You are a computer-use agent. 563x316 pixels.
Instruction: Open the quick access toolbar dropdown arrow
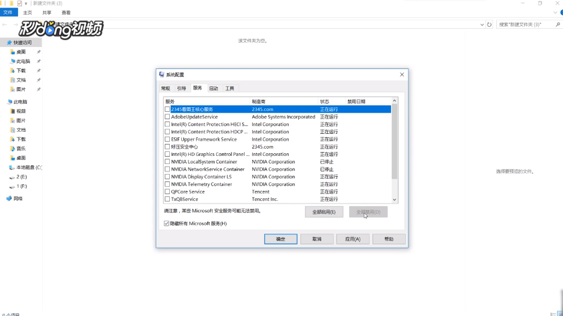point(26,3)
